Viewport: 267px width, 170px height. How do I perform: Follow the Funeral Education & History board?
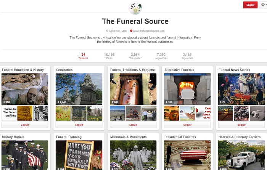(x=25, y=125)
